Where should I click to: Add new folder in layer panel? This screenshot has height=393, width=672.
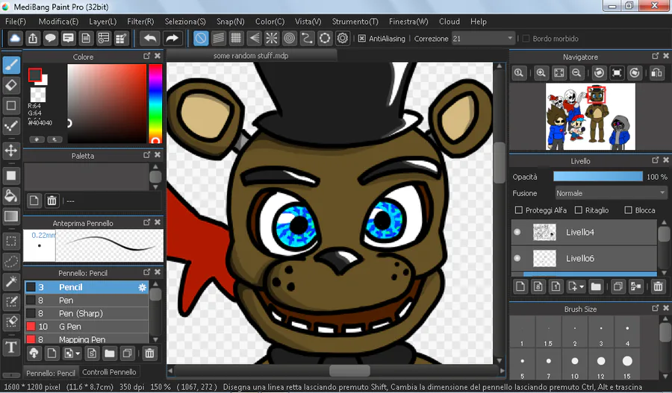[x=596, y=286]
